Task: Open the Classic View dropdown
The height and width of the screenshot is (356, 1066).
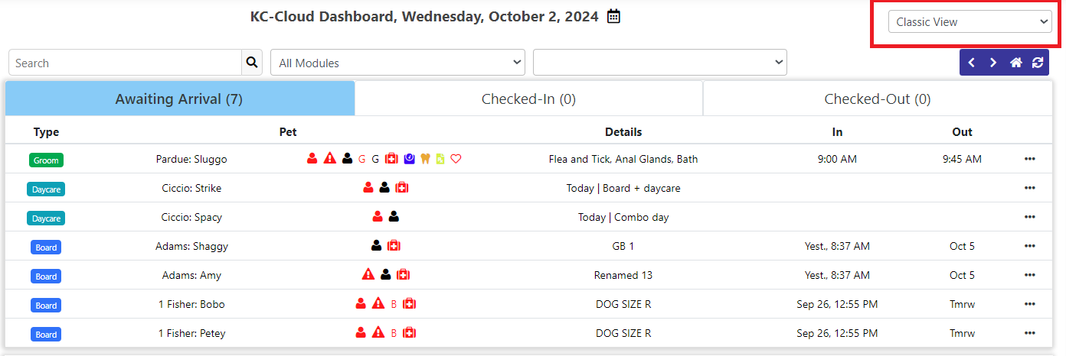Action: pos(970,22)
